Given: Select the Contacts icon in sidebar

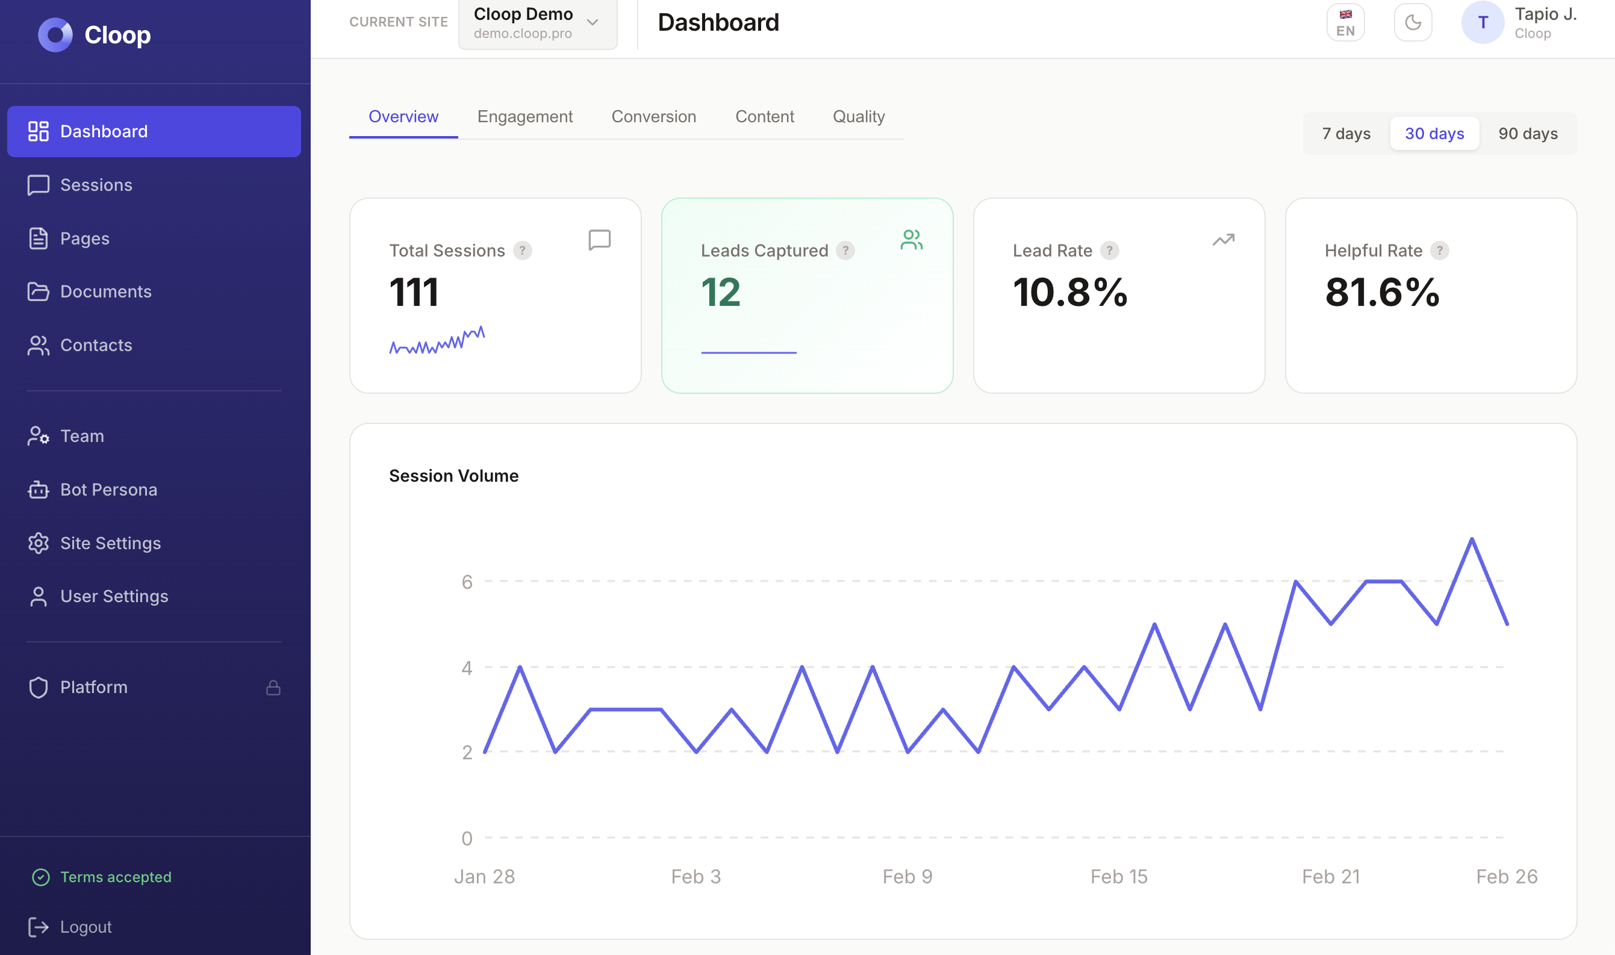Looking at the screenshot, I should pyautogui.click(x=39, y=345).
